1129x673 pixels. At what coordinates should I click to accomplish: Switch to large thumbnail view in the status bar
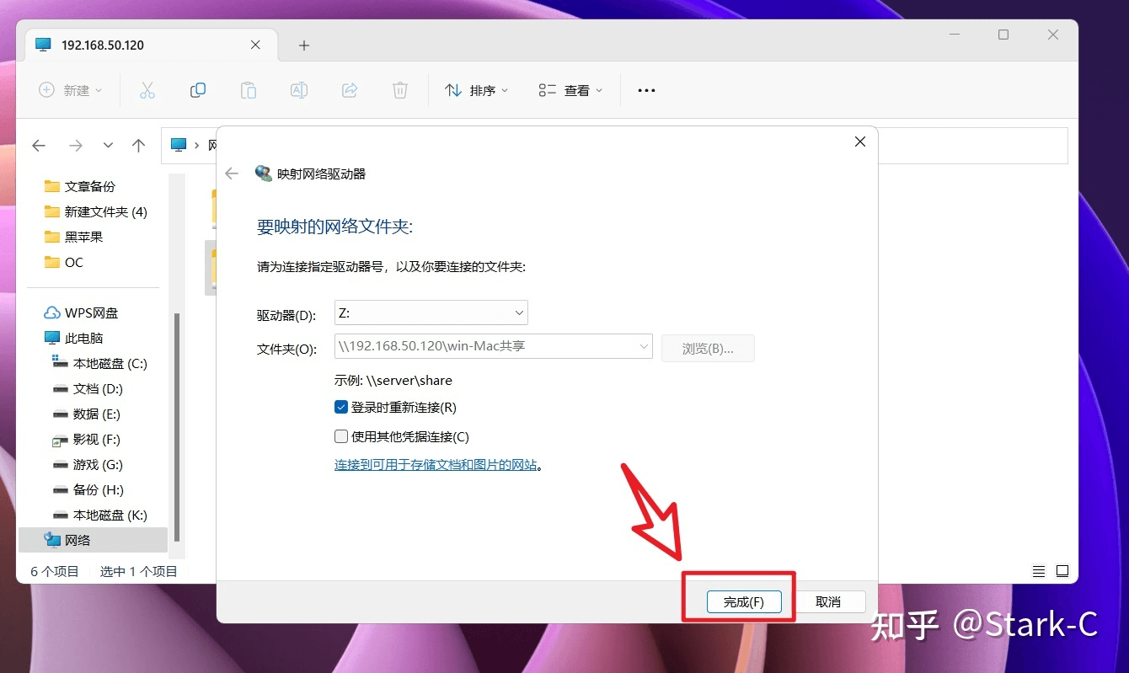[x=1062, y=570]
